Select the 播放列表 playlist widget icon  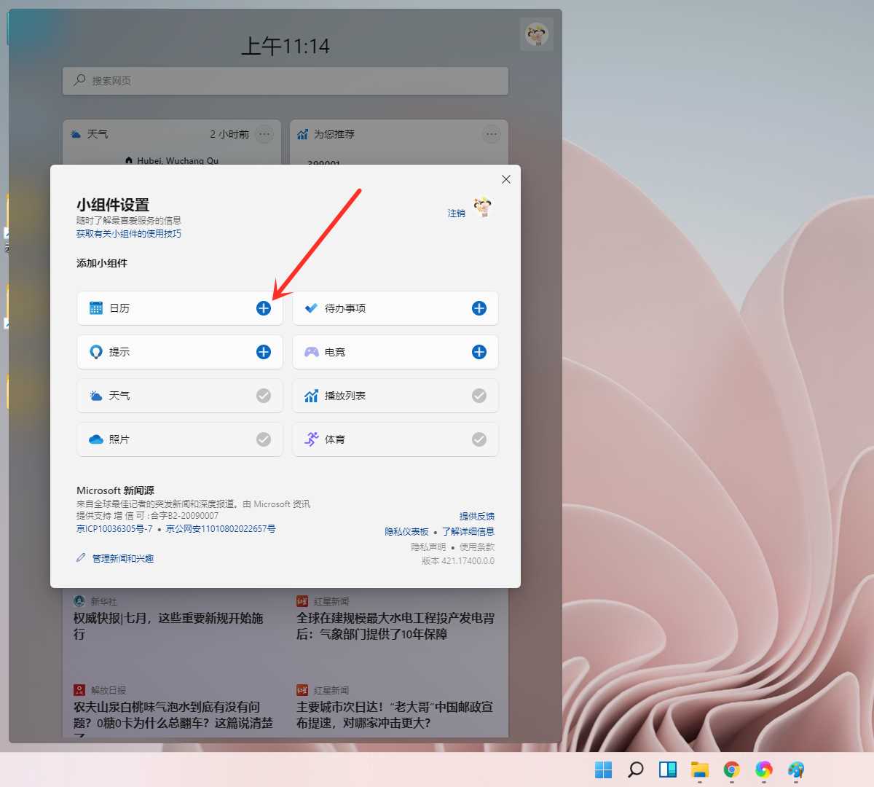click(311, 396)
